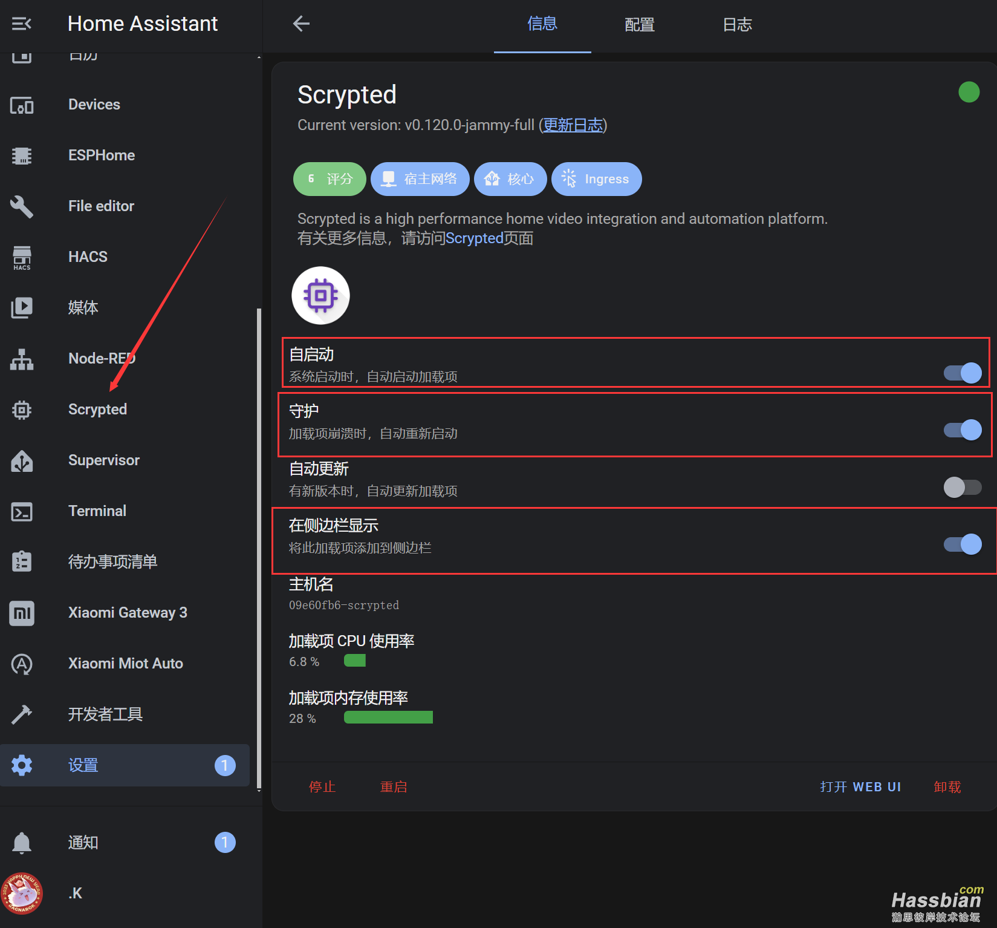Click the notification count badge on 通知

225,843
